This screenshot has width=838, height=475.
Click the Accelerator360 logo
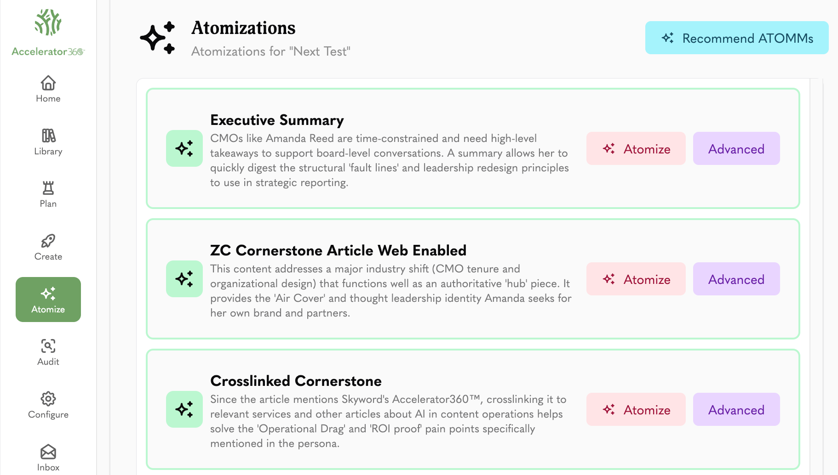click(x=48, y=32)
